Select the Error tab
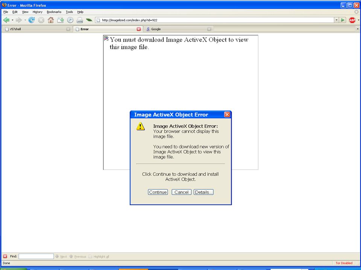This screenshot has width=361, height=270. (107, 29)
